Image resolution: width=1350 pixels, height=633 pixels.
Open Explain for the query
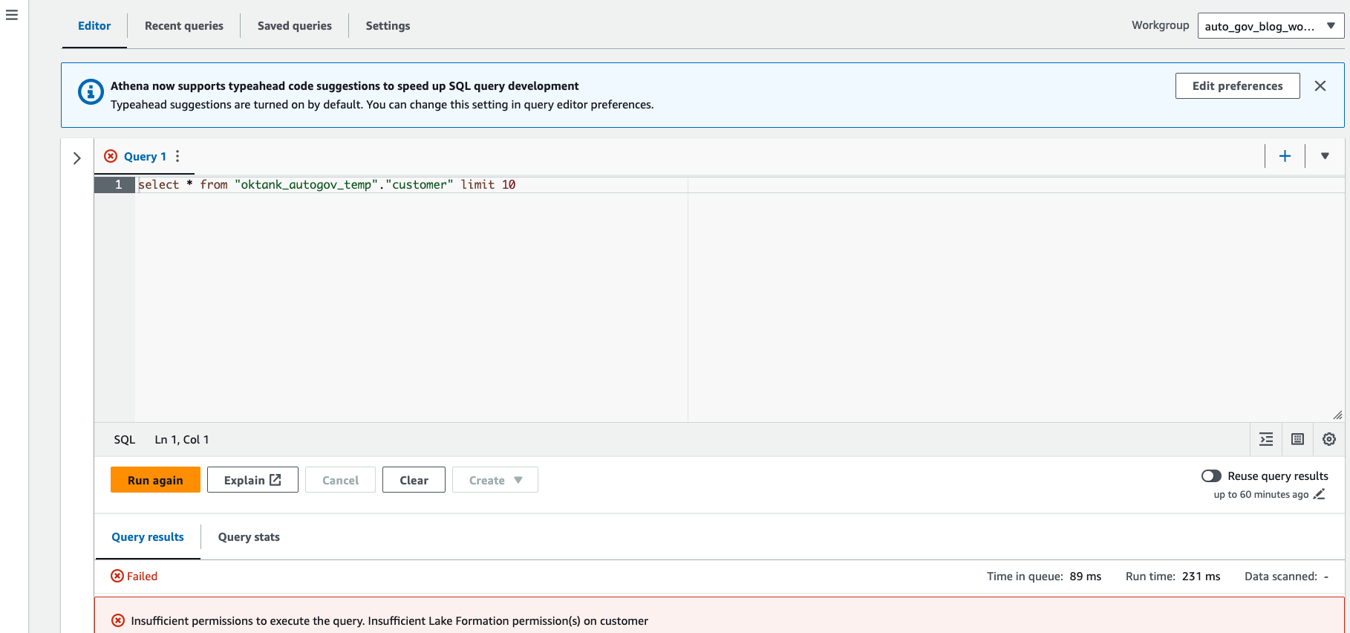[x=252, y=480]
